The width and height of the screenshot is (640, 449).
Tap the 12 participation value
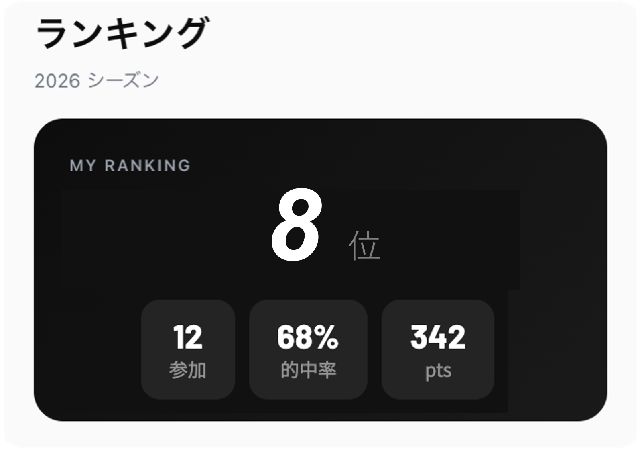pyautogui.click(x=187, y=337)
